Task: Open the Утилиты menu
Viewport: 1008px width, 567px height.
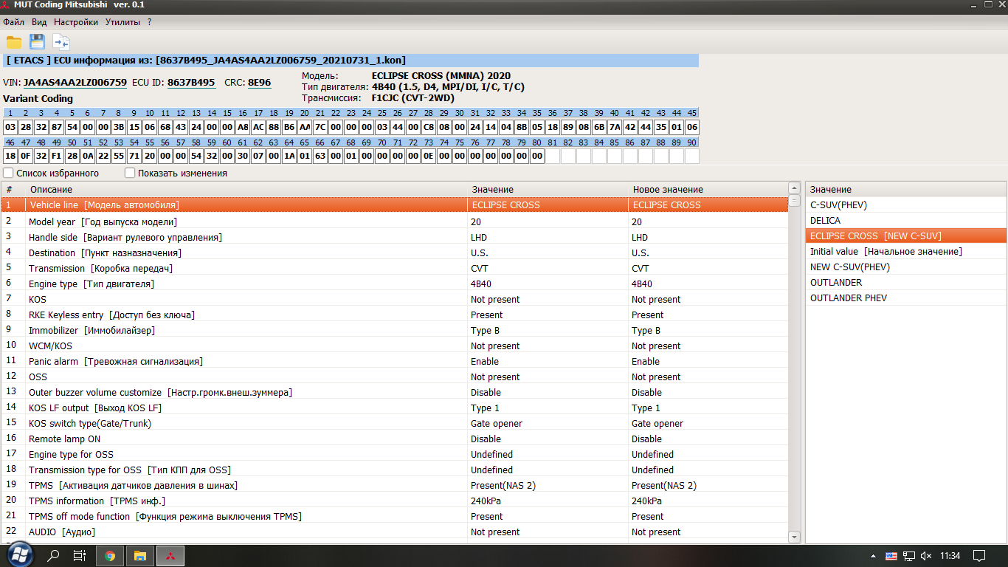Action: [x=122, y=22]
